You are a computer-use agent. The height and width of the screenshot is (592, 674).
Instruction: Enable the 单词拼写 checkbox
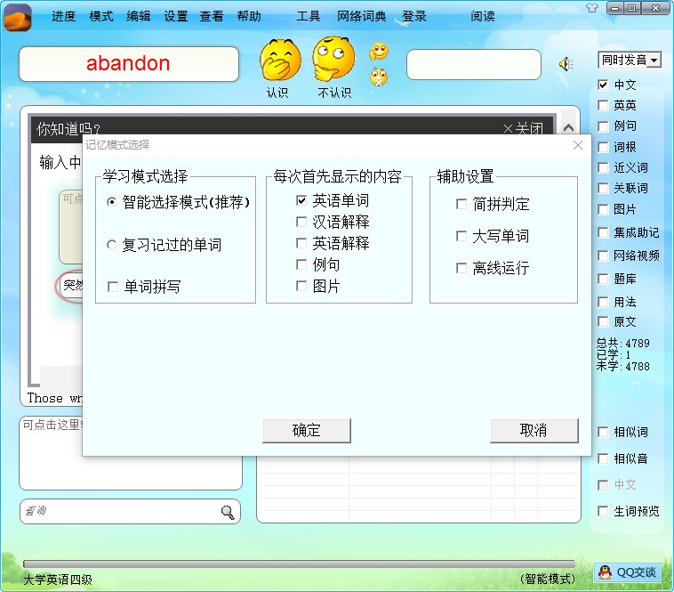(113, 287)
